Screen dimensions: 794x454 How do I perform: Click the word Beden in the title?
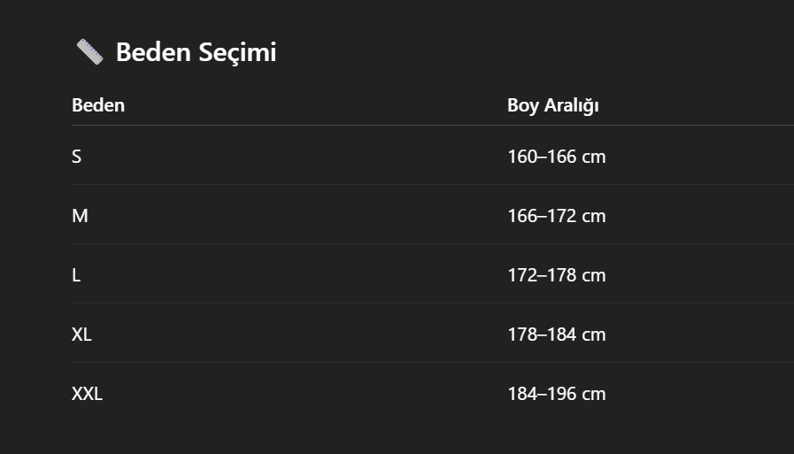coord(153,52)
